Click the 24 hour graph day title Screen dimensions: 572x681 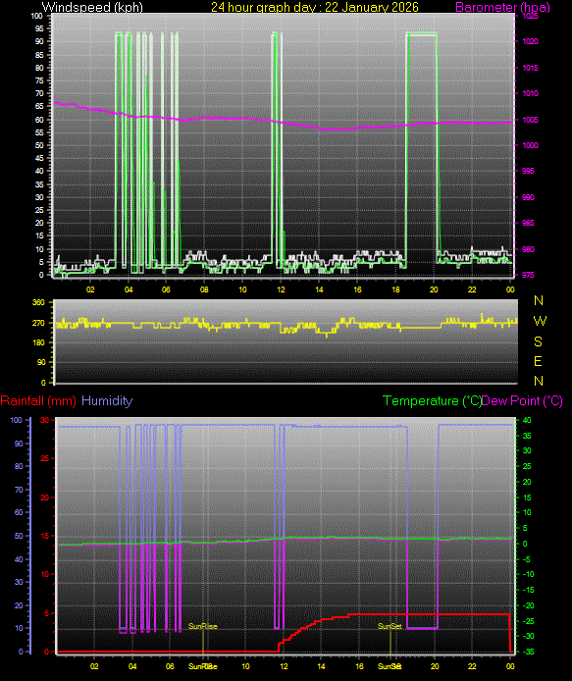(315, 7)
